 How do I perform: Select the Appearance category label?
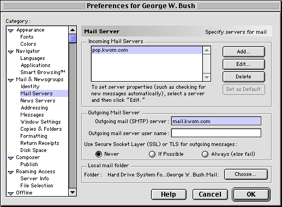31,30
